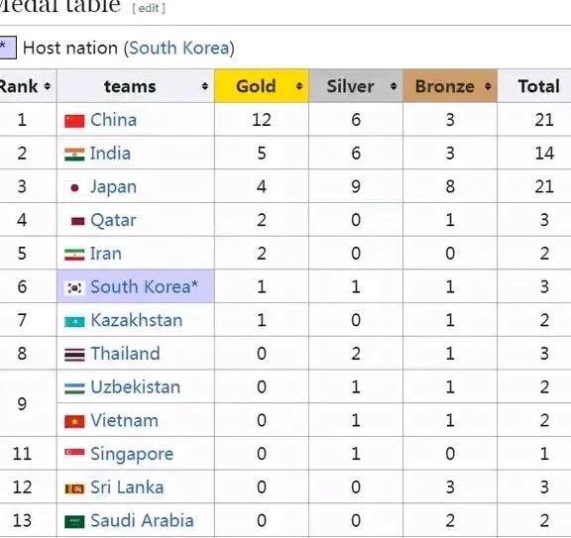This screenshot has width=571, height=538.
Task: Click the host nation legend color box
Action: 8,48
